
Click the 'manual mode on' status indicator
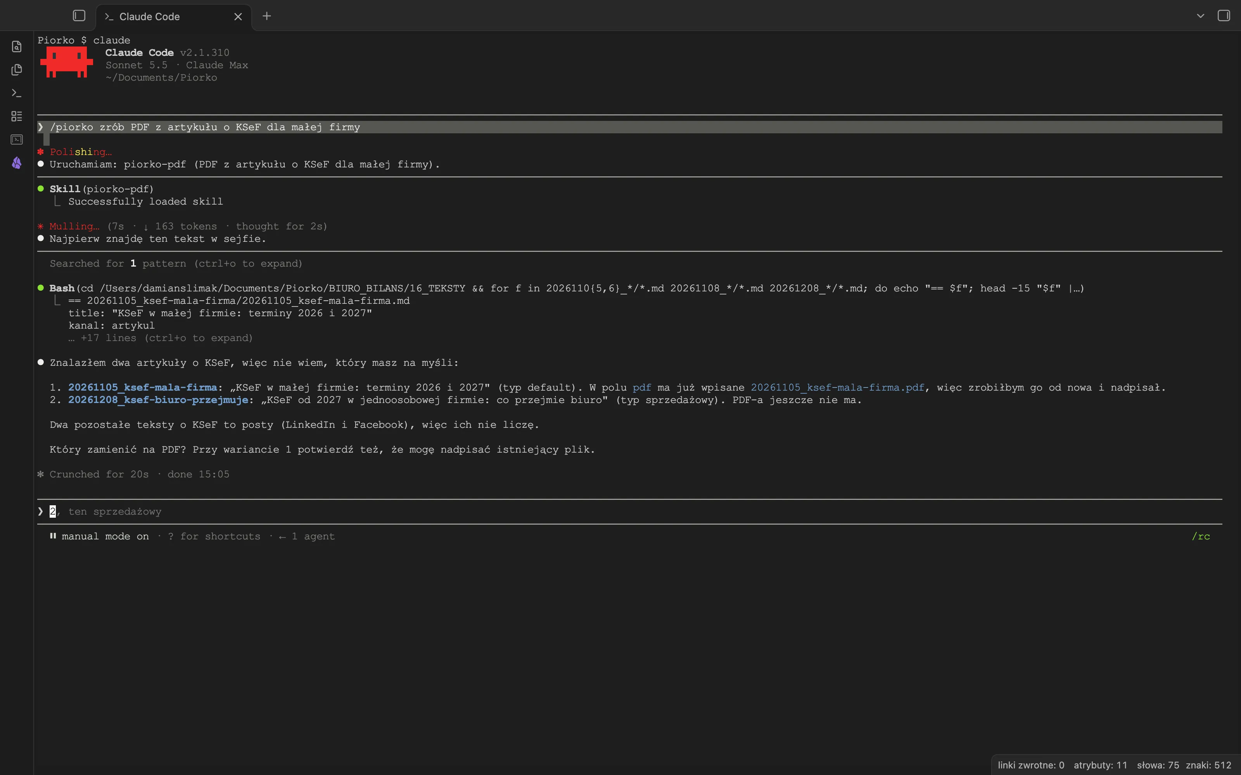(100, 536)
